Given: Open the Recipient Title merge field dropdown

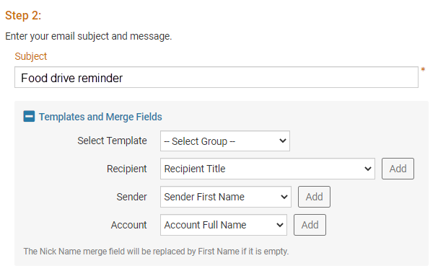Looking at the screenshot, I should tap(268, 169).
